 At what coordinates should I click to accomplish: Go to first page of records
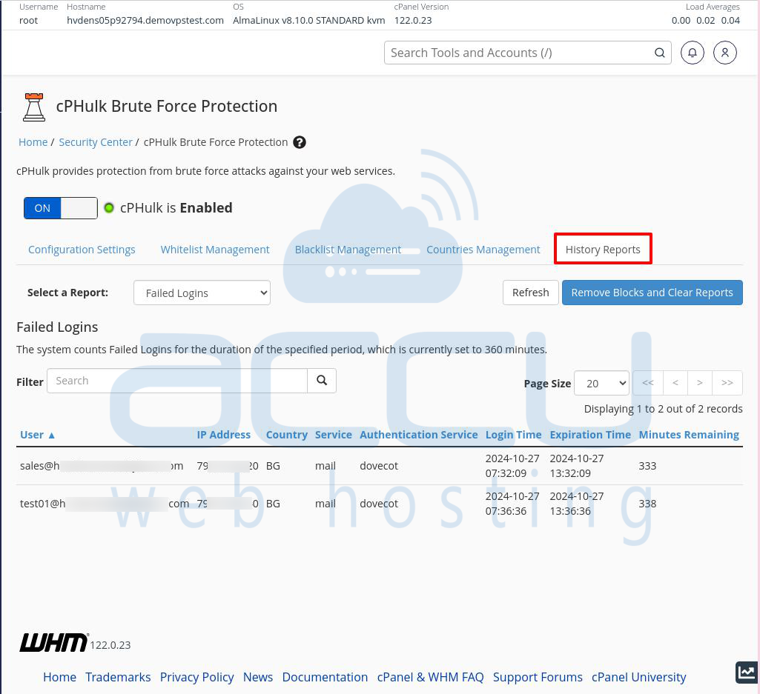point(648,383)
